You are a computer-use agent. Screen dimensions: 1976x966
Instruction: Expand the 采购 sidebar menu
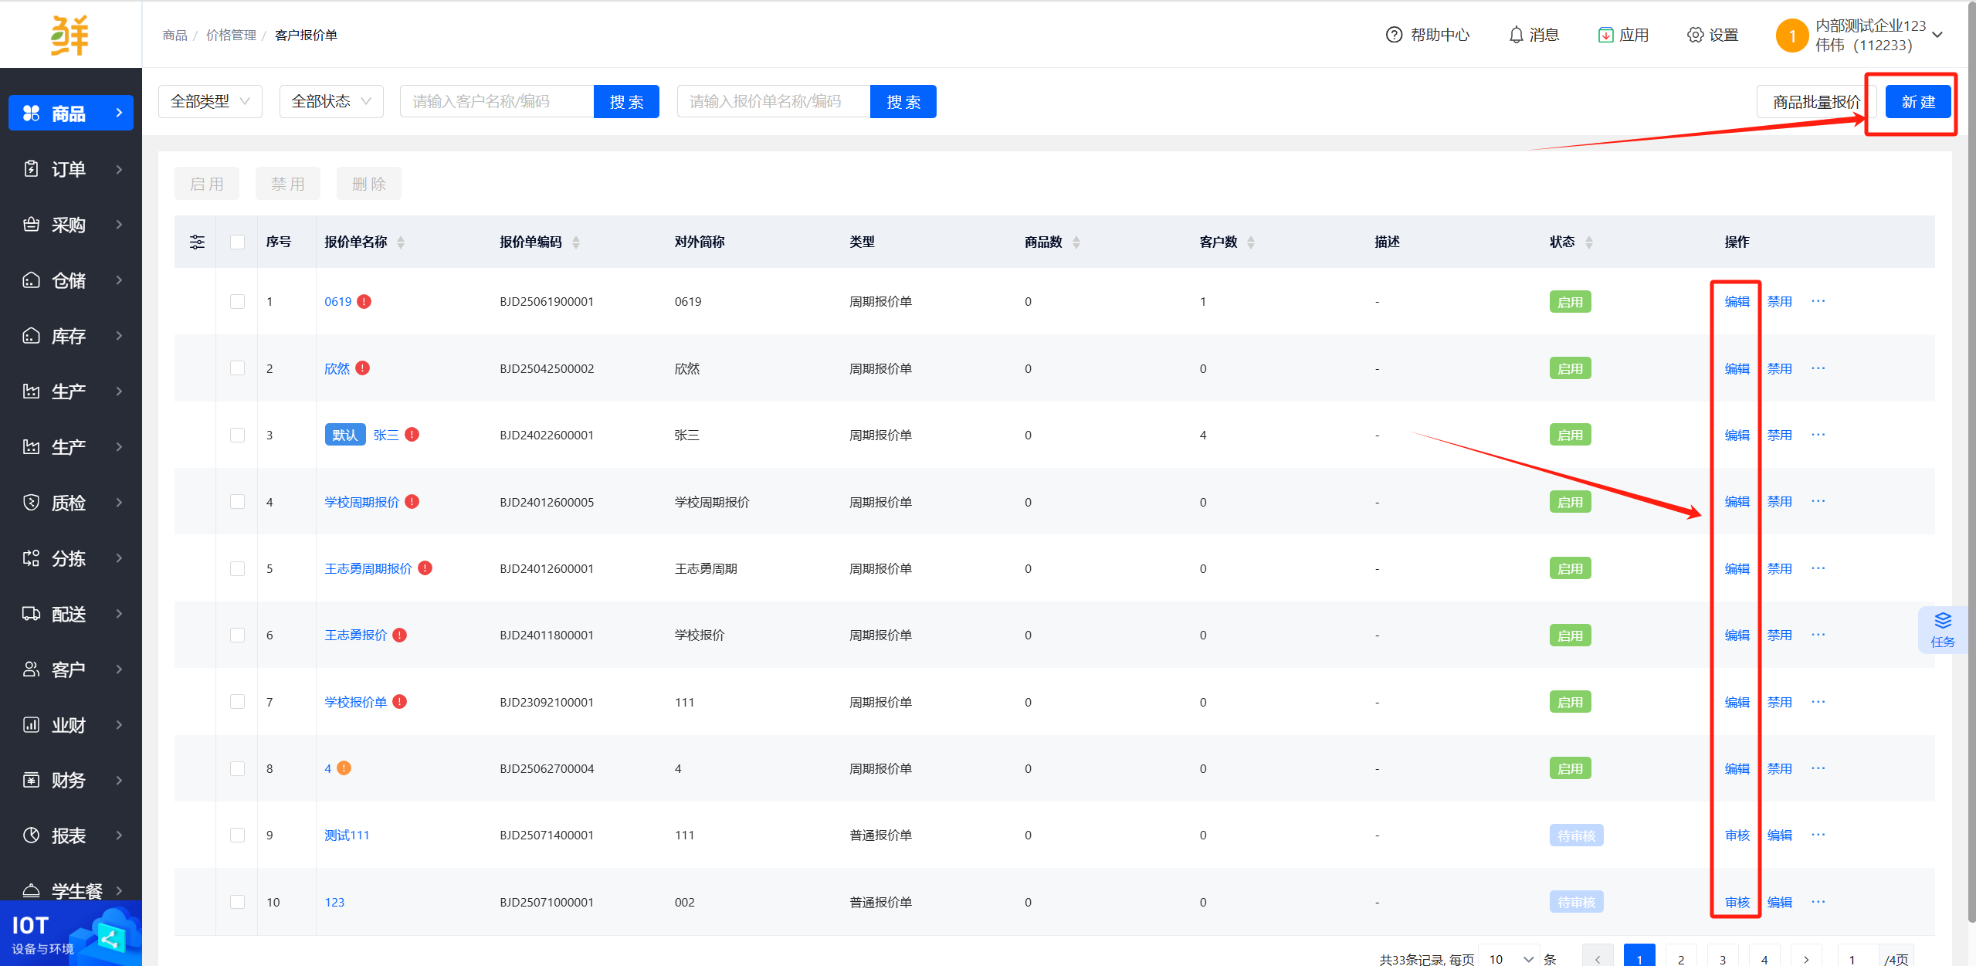pos(118,225)
